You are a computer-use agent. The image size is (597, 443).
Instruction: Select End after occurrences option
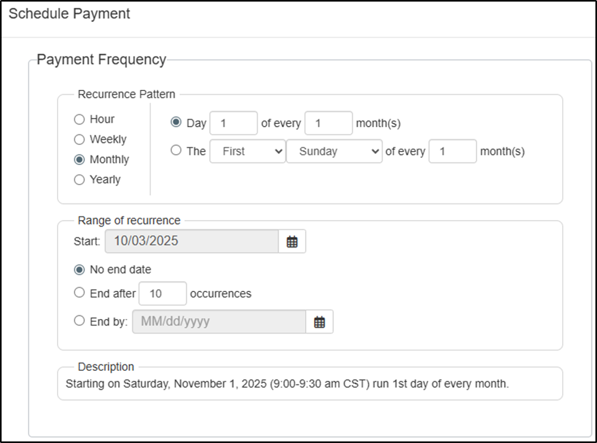click(x=79, y=293)
